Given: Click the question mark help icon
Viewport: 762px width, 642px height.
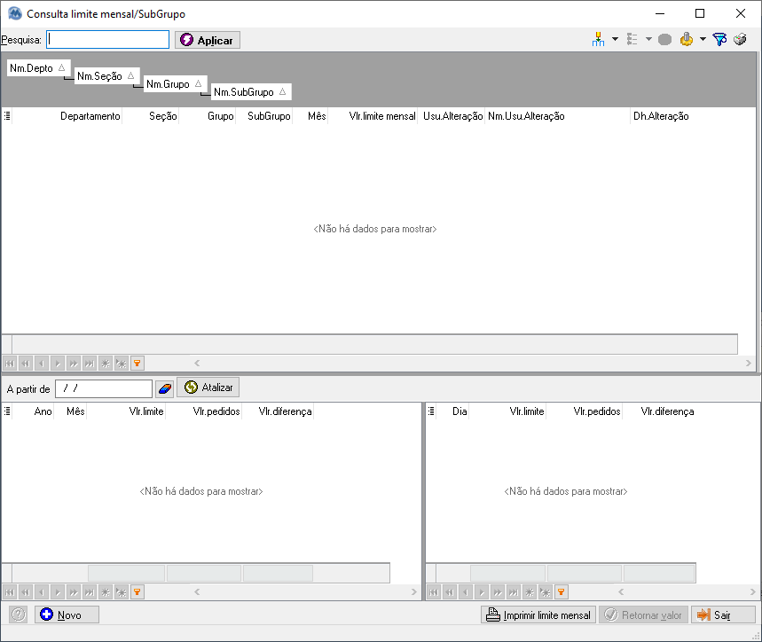Looking at the screenshot, I should pos(18,615).
